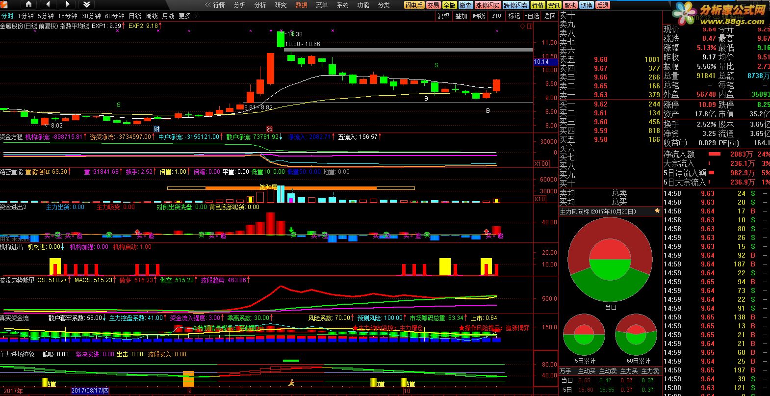This screenshot has width=770, height=396.
Task: Collapse menu with the << chevrons before 行情
Action: [x=207, y=5]
